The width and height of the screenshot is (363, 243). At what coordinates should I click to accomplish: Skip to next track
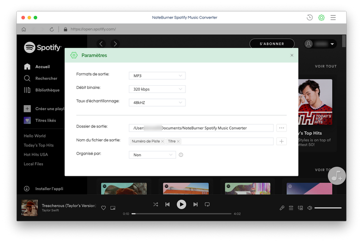(196, 204)
